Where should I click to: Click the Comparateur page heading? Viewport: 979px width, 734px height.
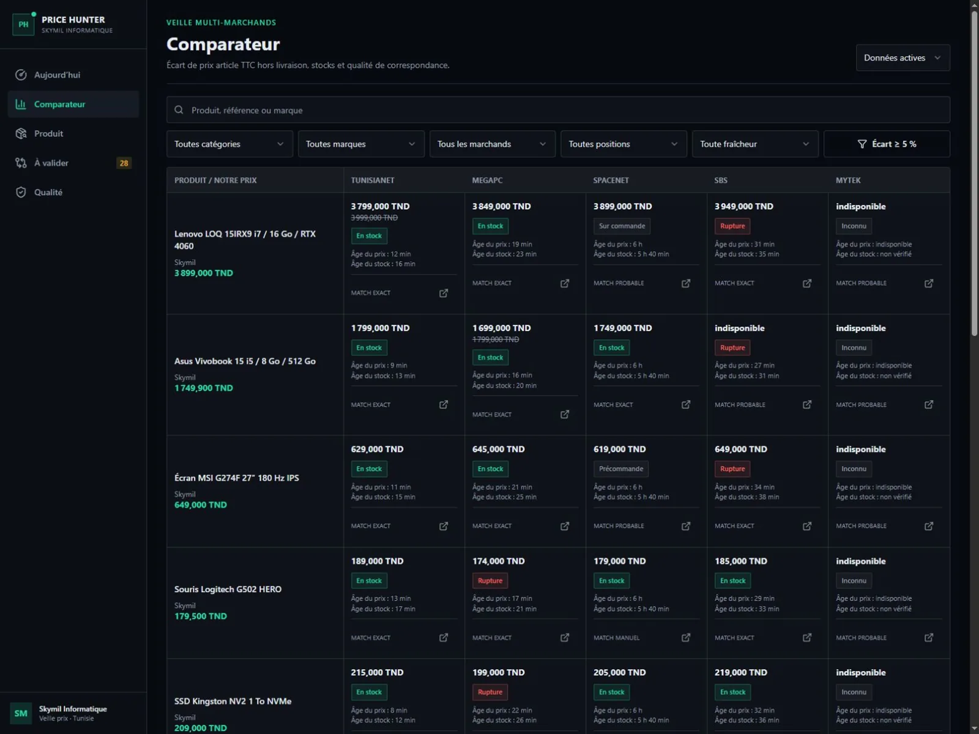[x=223, y=44]
